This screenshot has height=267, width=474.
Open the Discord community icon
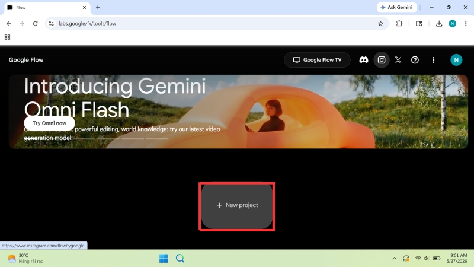click(x=364, y=60)
